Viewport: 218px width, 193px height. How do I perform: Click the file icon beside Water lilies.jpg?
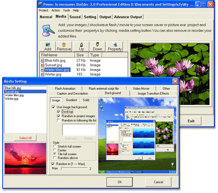pos(43,70)
